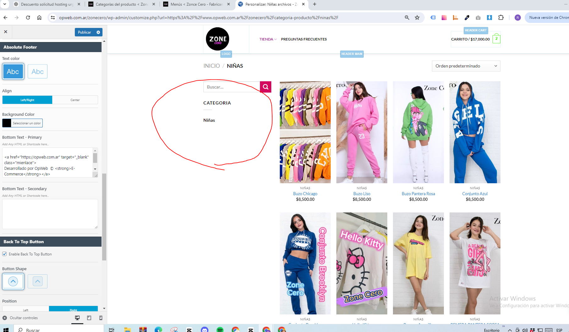Open the Windows Start menu

6,329
